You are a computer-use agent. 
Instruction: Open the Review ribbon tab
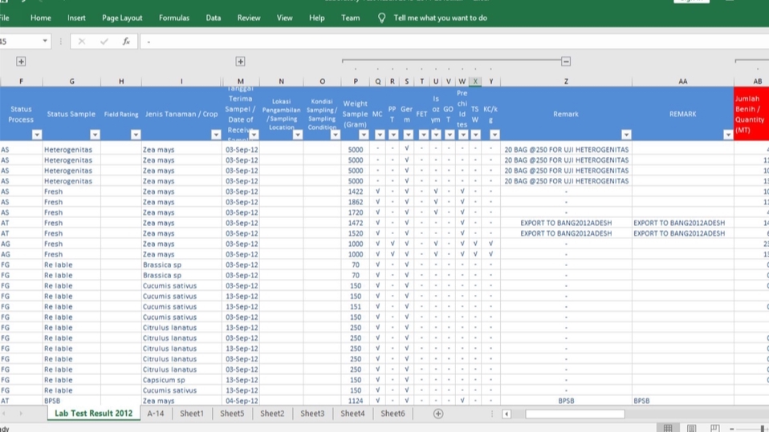click(249, 18)
